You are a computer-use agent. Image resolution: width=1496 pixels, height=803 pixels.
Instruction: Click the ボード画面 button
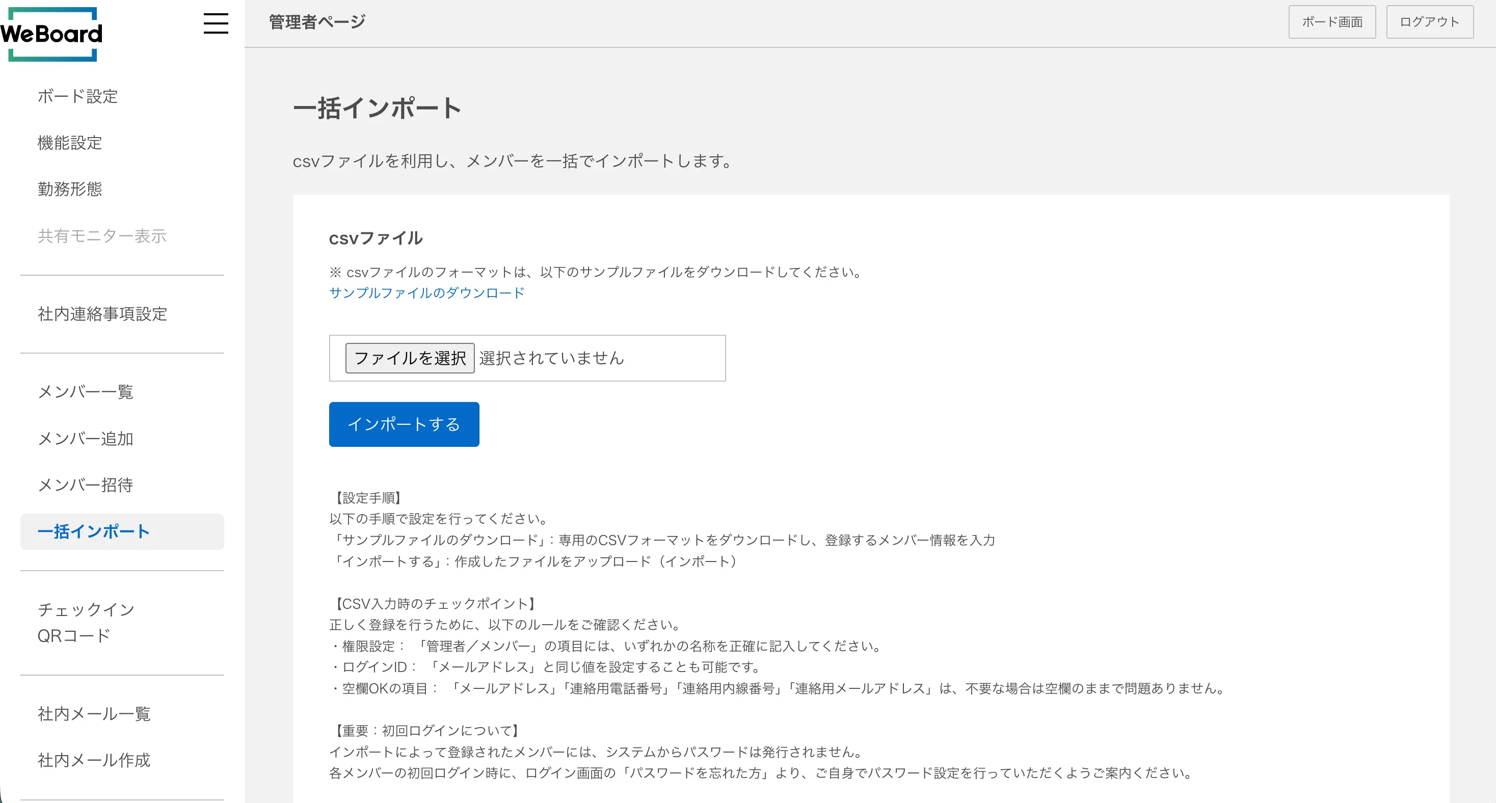(x=1332, y=22)
